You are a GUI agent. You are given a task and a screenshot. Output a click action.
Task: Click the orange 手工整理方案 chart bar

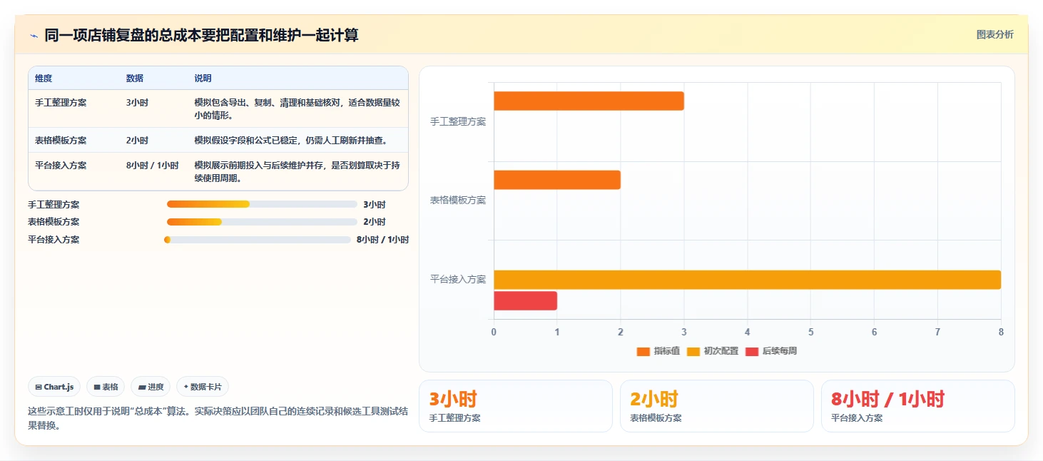click(589, 101)
